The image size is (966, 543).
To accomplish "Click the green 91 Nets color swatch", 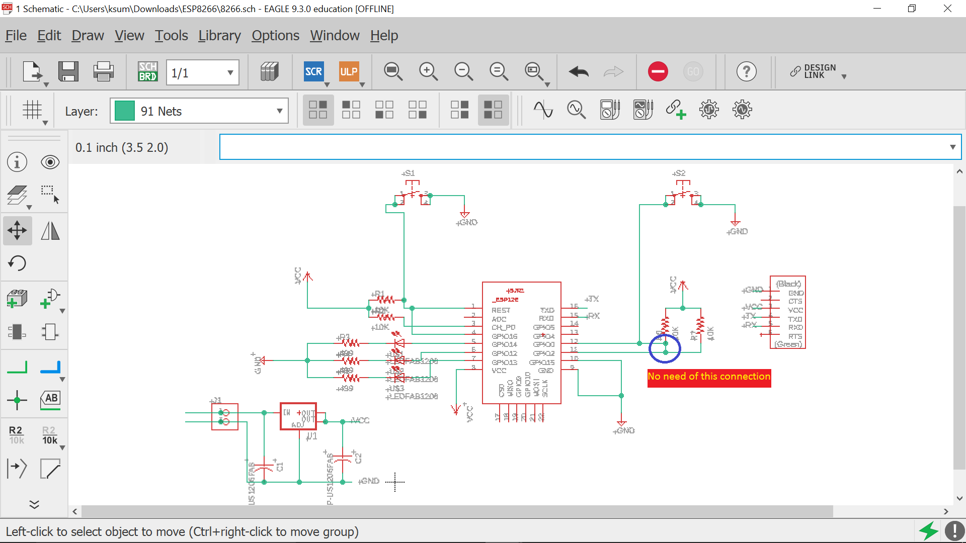I will coord(124,111).
